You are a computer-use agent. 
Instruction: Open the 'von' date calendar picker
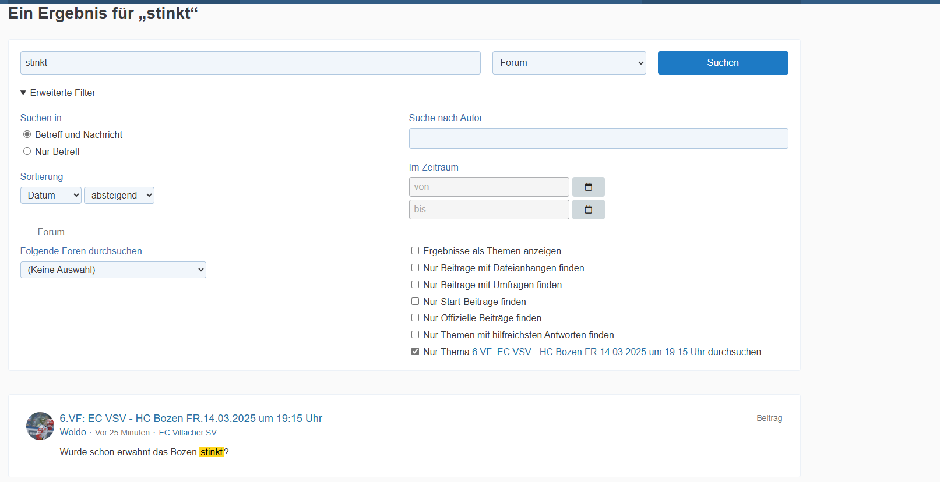tap(588, 187)
